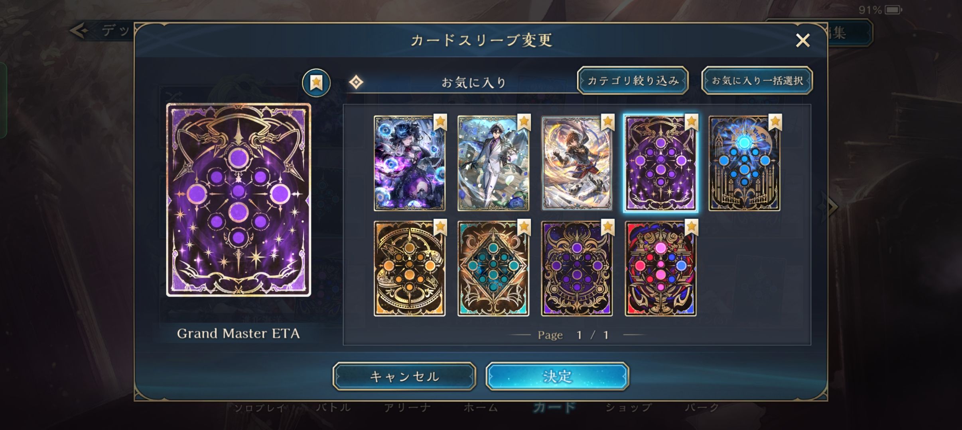
Task: Click お気に入り一括選択 button
Action: point(757,81)
